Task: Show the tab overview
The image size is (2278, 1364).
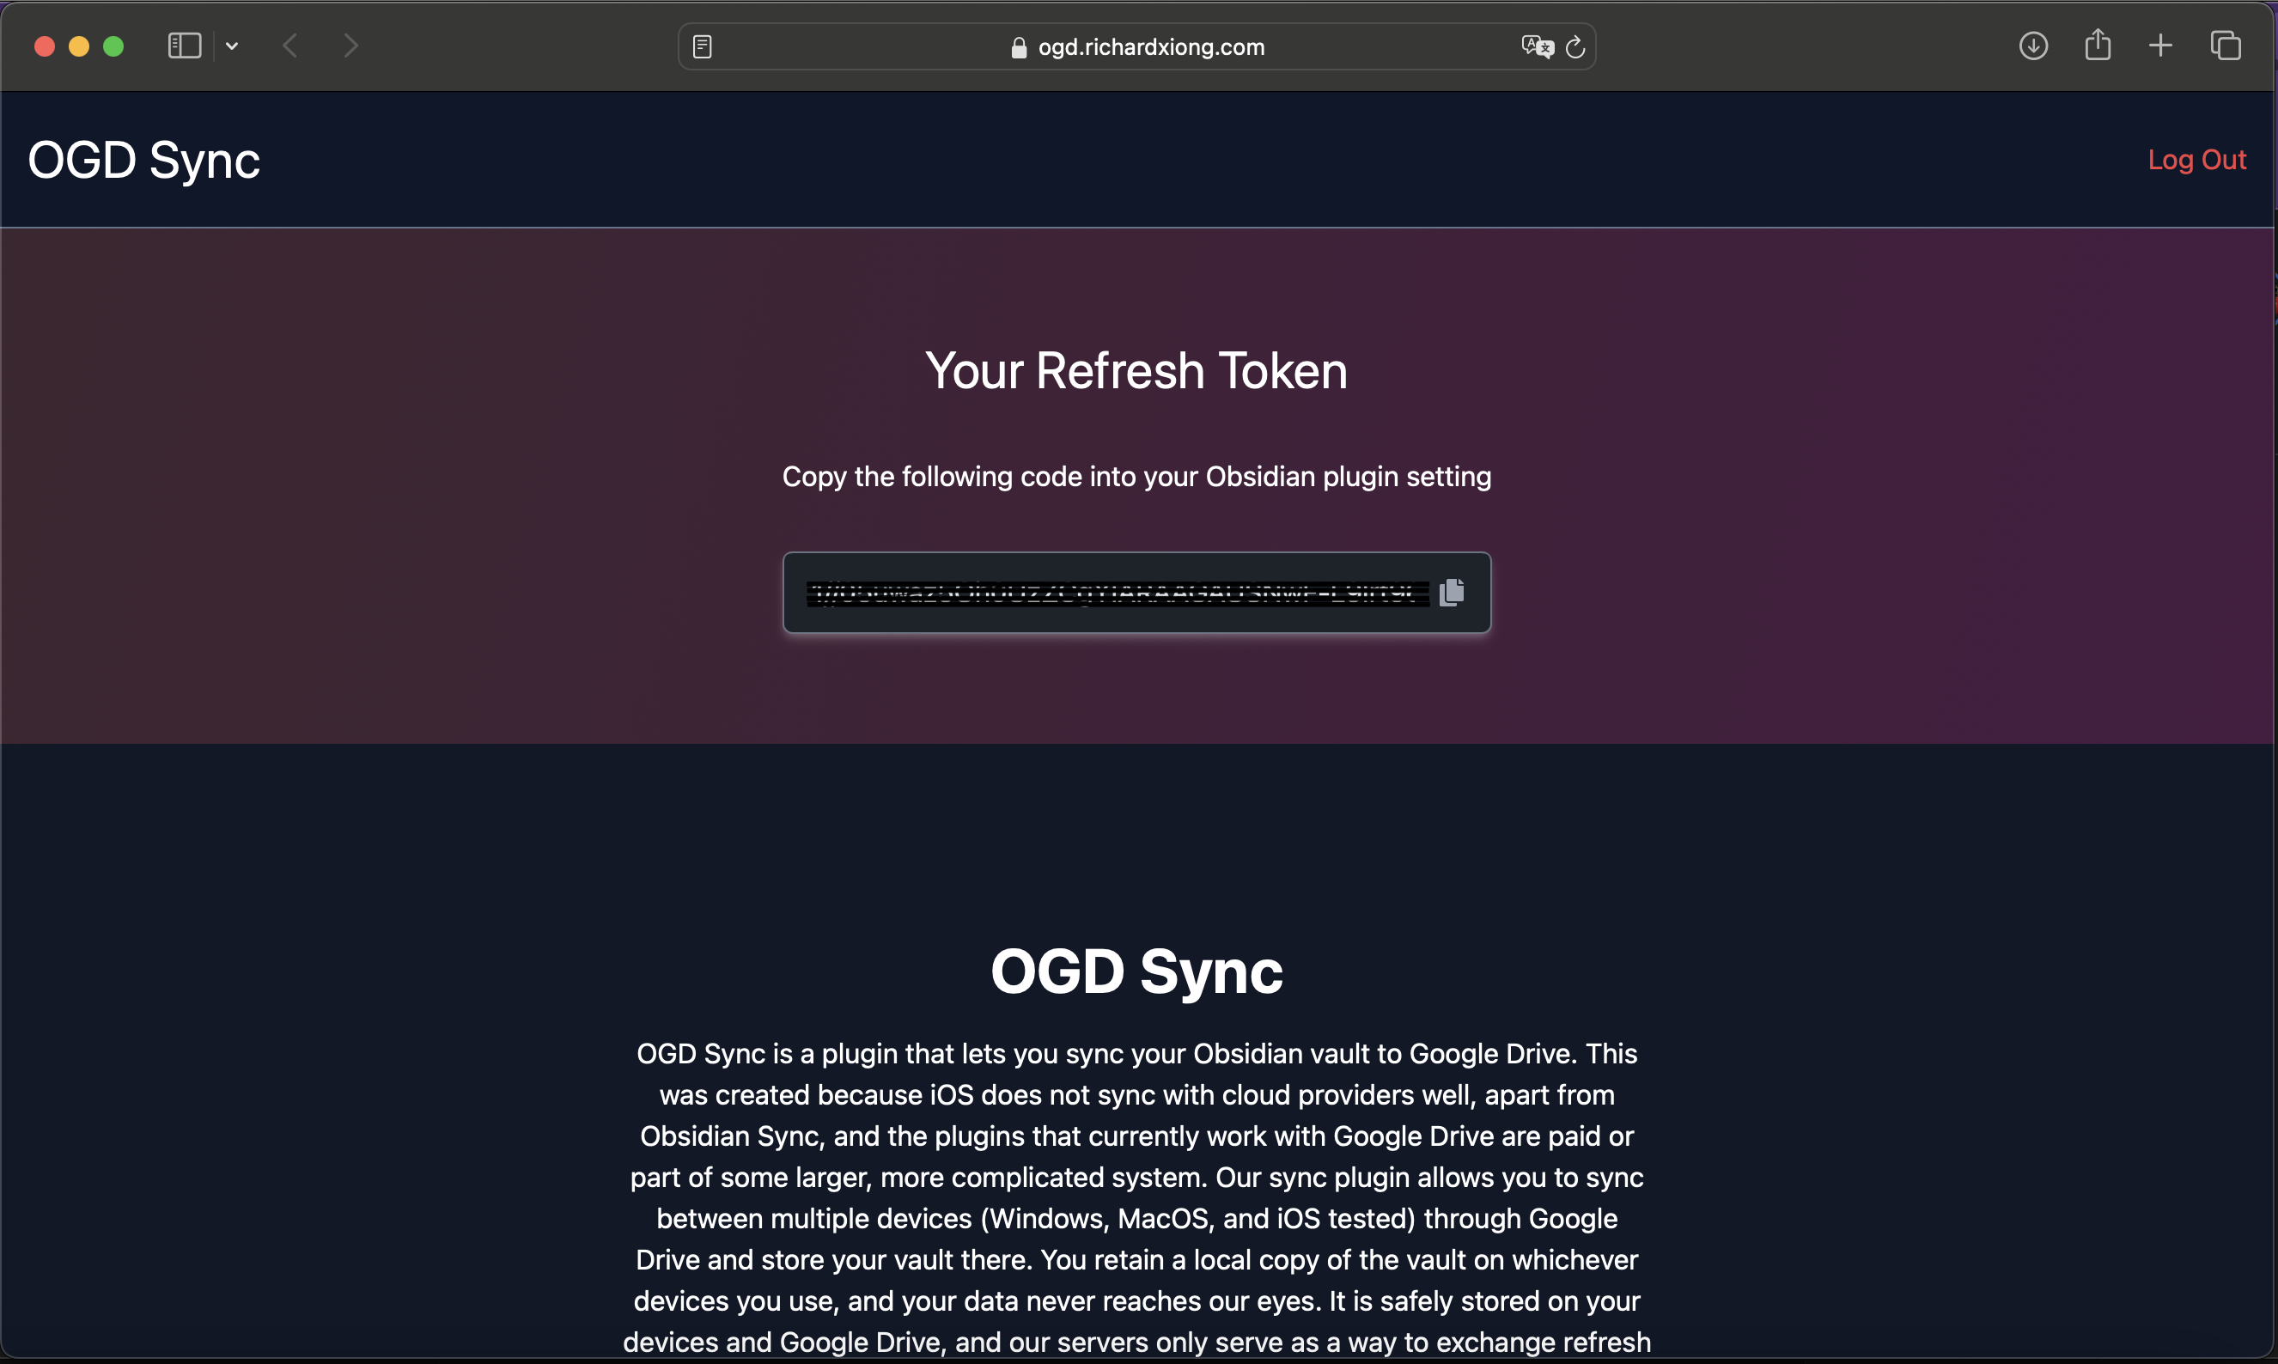Action: point(2226,46)
